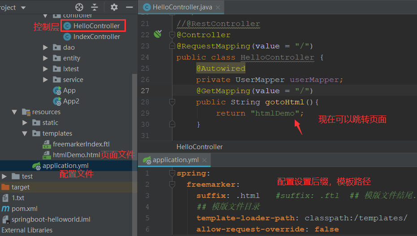
Task: Select External Libraries node
Action: 27,230
